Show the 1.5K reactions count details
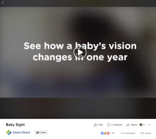Screen dimensions: 156x139 (x=113, y=133)
